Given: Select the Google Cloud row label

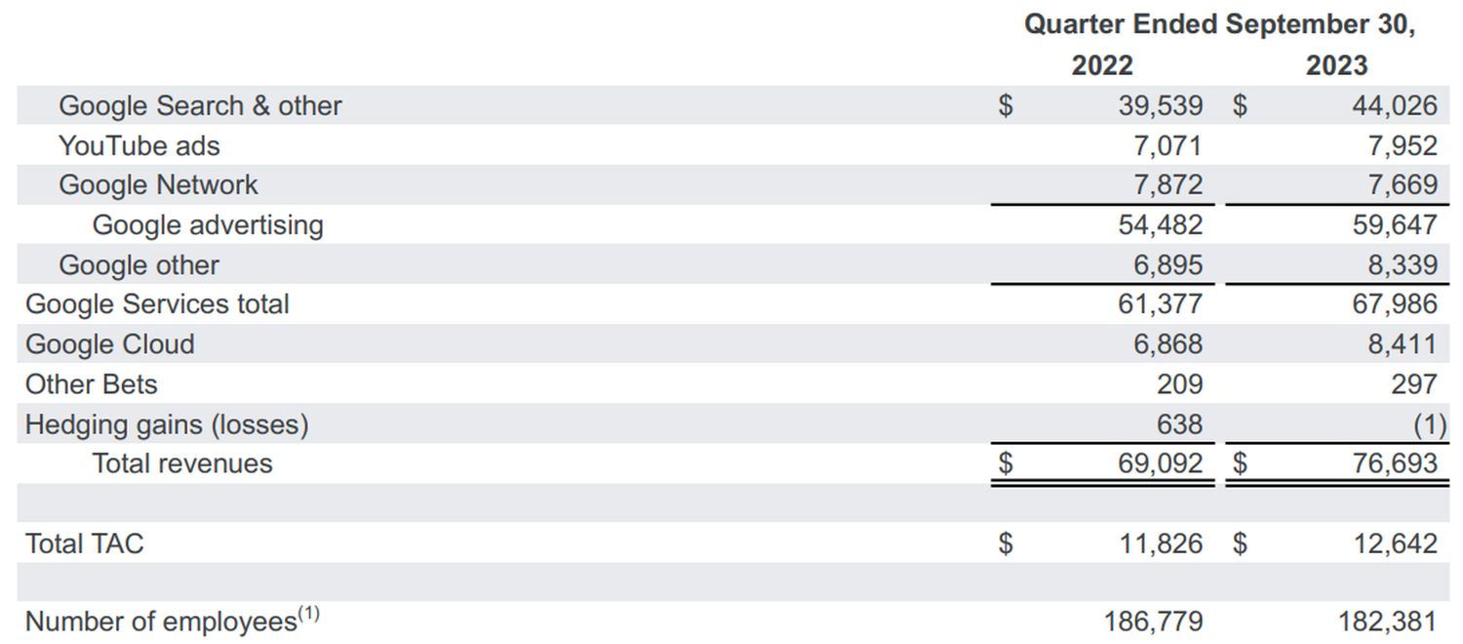Looking at the screenshot, I should click(x=110, y=344).
